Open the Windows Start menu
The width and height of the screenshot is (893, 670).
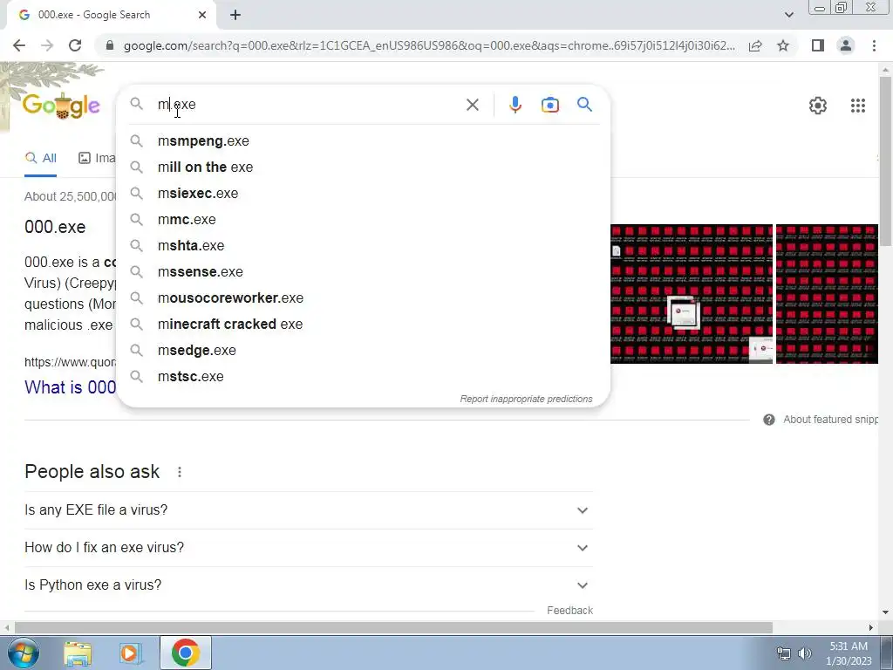click(x=23, y=653)
